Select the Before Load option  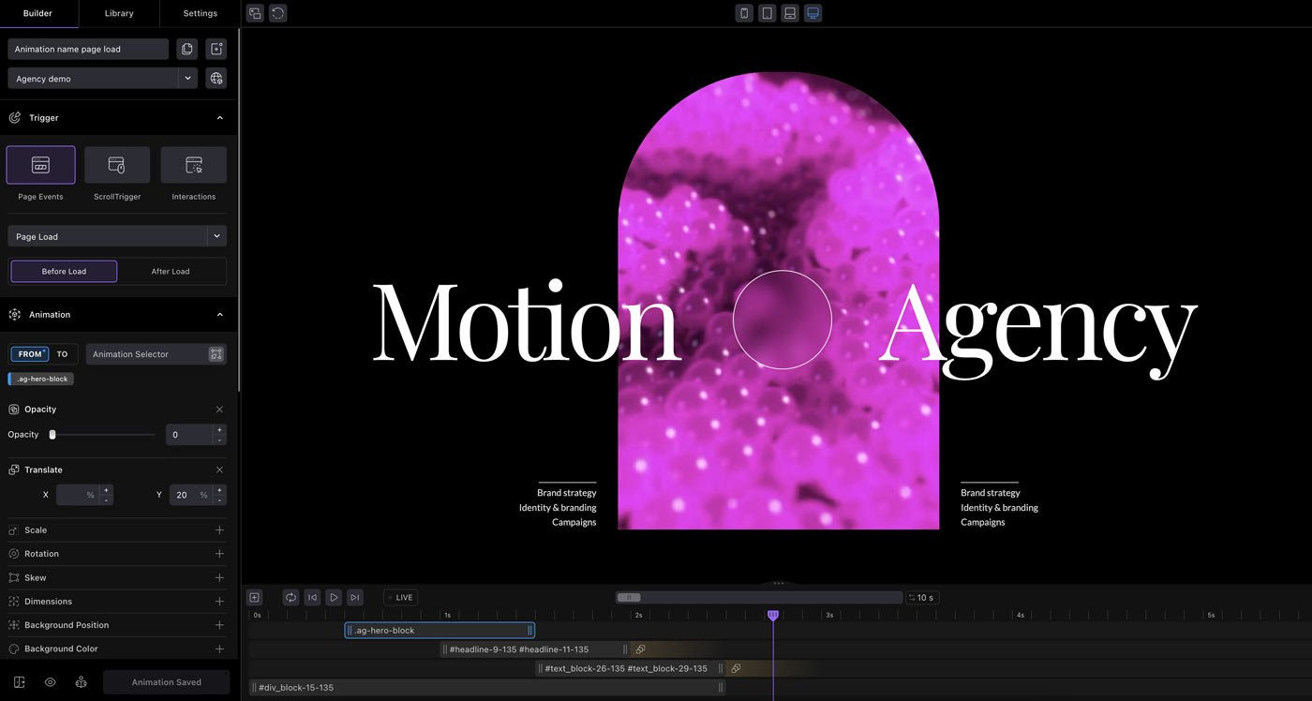64,272
